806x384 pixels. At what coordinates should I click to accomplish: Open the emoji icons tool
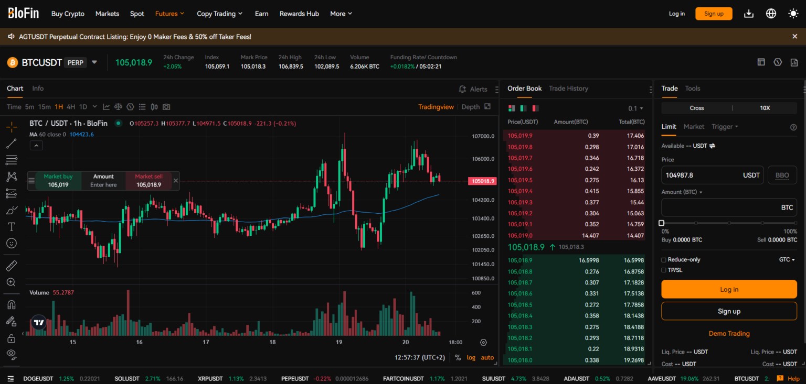11,244
